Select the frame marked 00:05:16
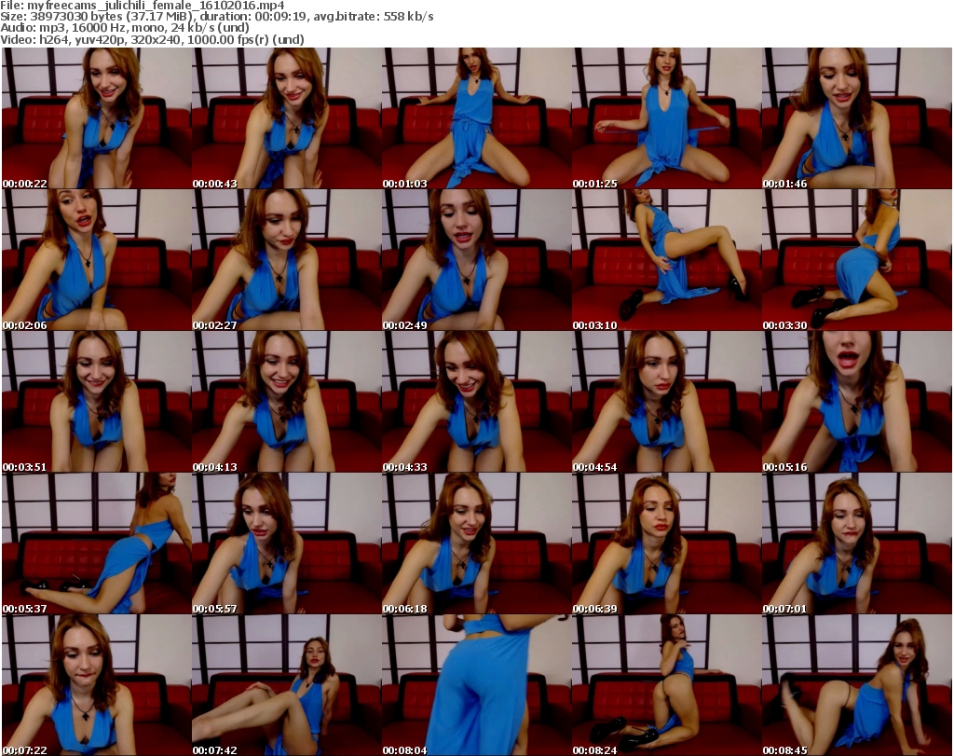 [x=856, y=402]
